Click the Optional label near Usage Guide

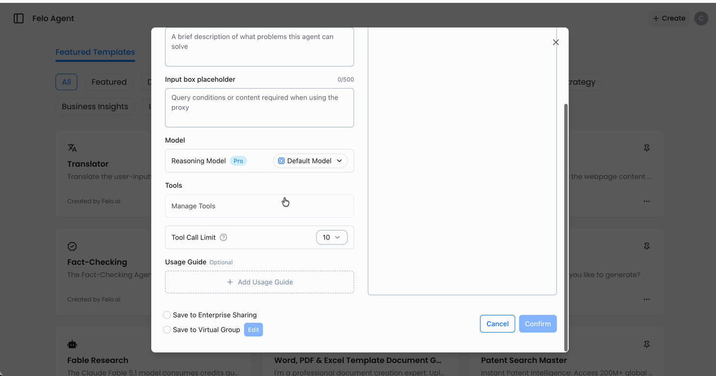(x=221, y=263)
